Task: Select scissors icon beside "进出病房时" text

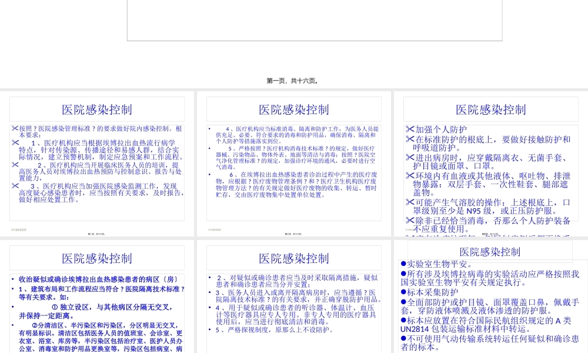Action: (409, 158)
